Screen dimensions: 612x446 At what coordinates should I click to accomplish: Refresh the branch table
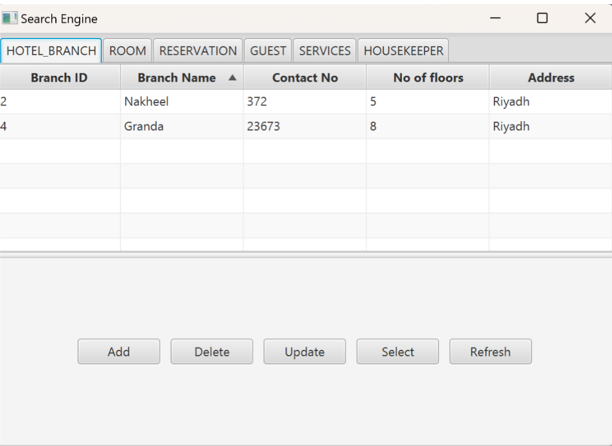coord(490,351)
